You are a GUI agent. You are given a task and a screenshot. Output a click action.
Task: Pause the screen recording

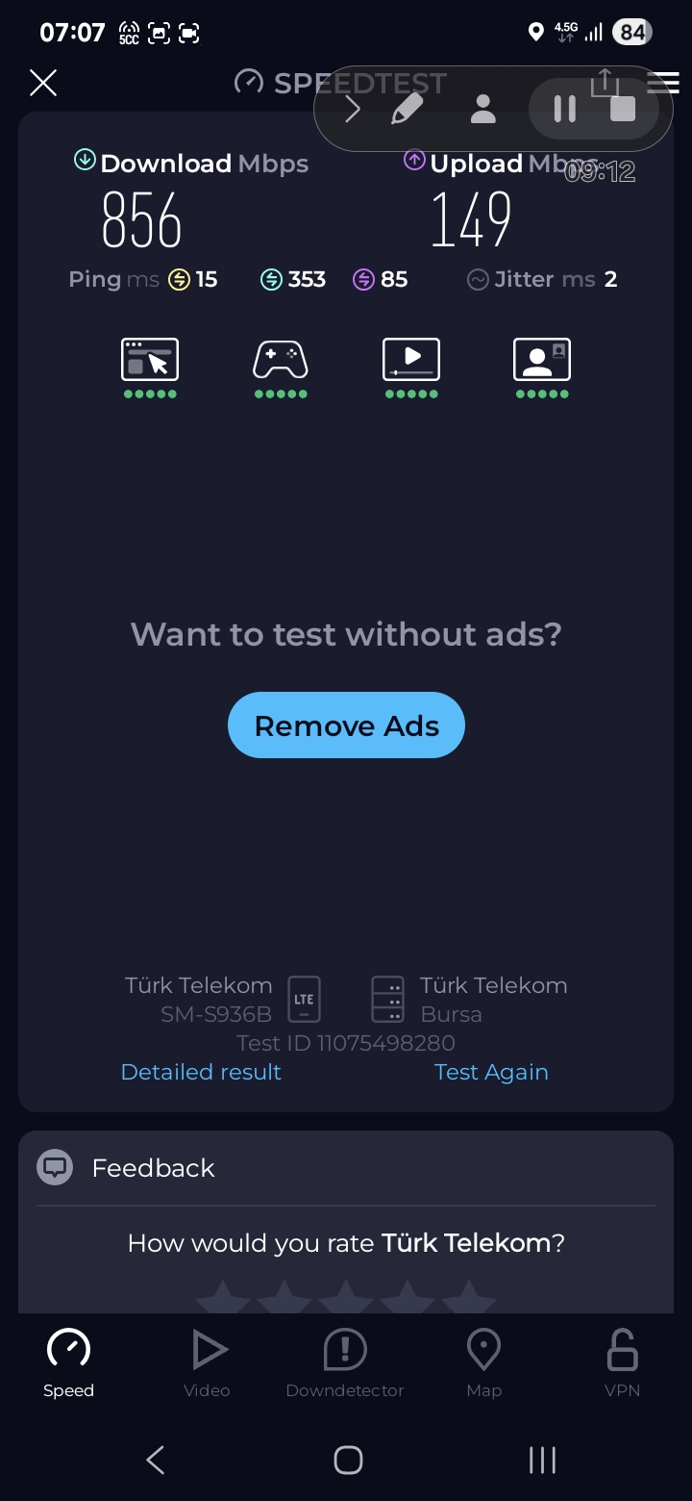click(565, 109)
